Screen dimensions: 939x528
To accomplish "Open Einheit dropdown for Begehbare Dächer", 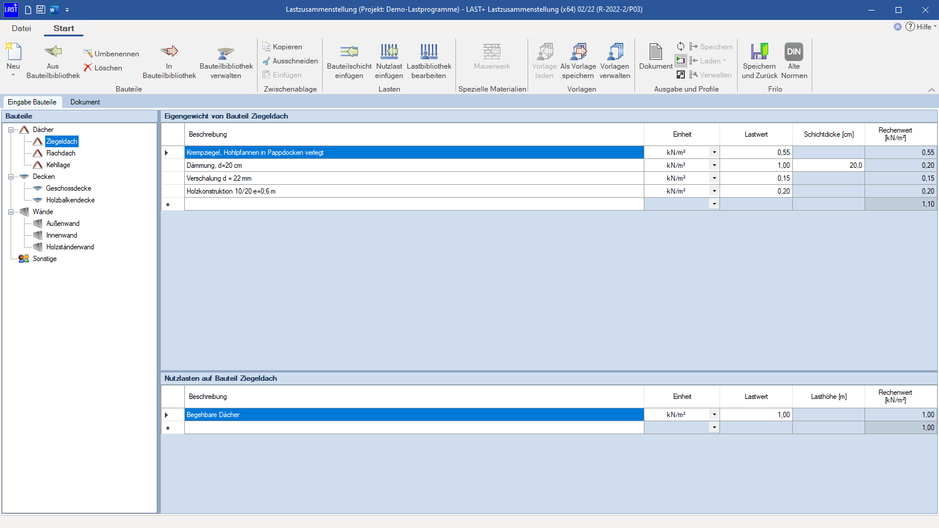I will pyautogui.click(x=714, y=415).
